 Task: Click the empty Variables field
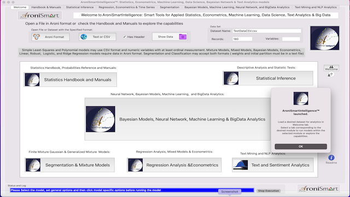click(x=291, y=39)
